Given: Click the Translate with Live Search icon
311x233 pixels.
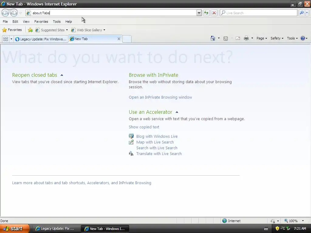Looking at the screenshot, I should (x=131, y=154).
